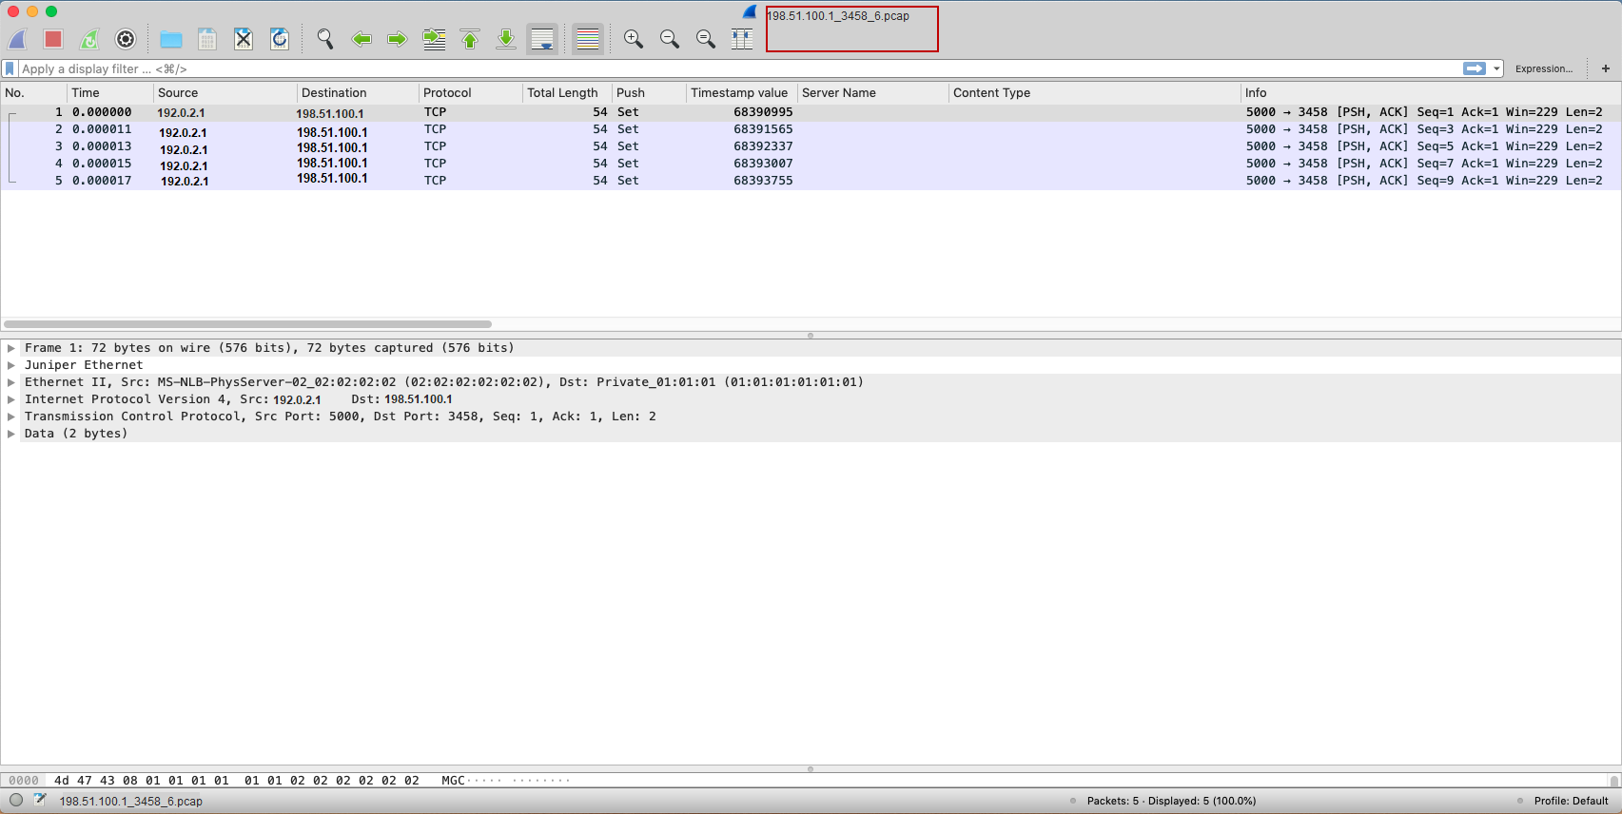Expand the Ethernet II tree row

(x=11, y=382)
